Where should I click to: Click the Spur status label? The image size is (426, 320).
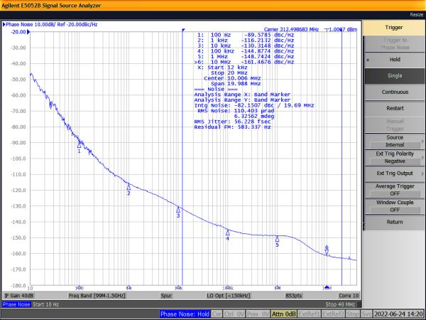[166, 296]
